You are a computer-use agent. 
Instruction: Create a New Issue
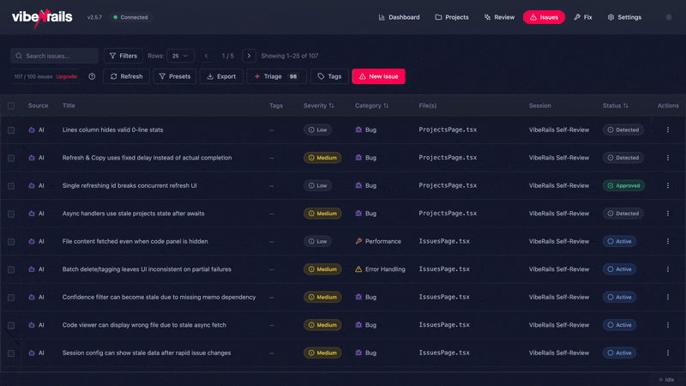(x=378, y=76)
